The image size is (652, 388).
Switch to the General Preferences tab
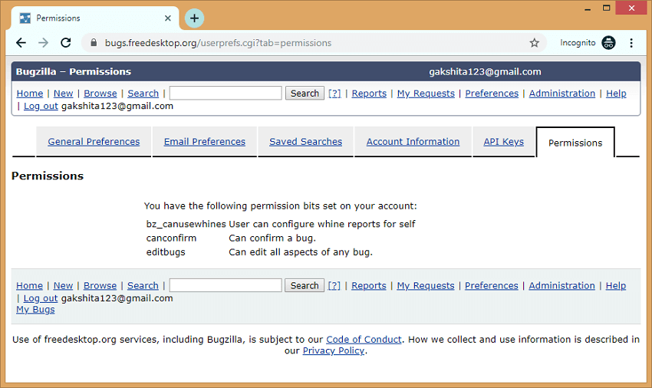(94, 142)
